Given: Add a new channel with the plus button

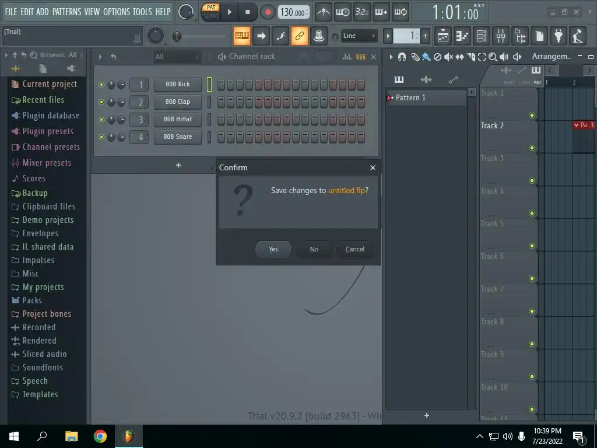Looking at the screenshot, I should (178, 165).
